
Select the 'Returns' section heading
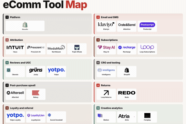[x=106, y=85]
